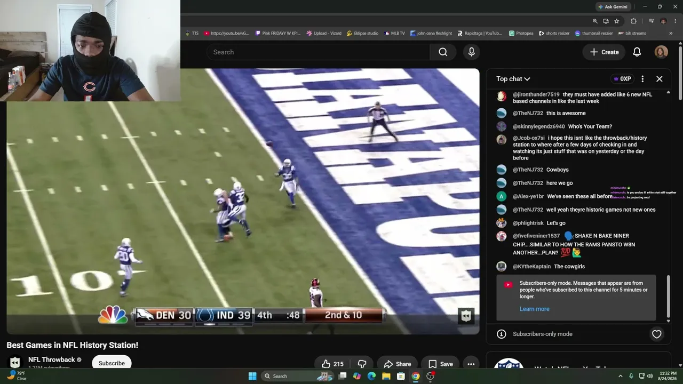Open more video actions ellipsis menu
This screenshot has height=384, width=683.
click(x=471, y=364)
